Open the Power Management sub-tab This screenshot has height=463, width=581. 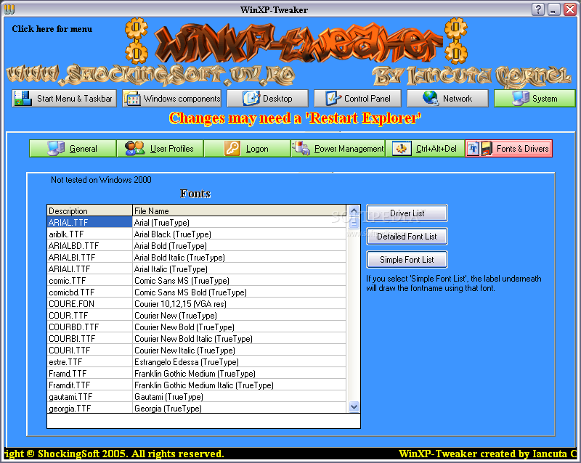pos(338,149)
